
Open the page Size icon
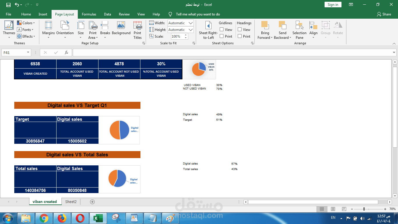pyautogui.click(x=81, y=25)
